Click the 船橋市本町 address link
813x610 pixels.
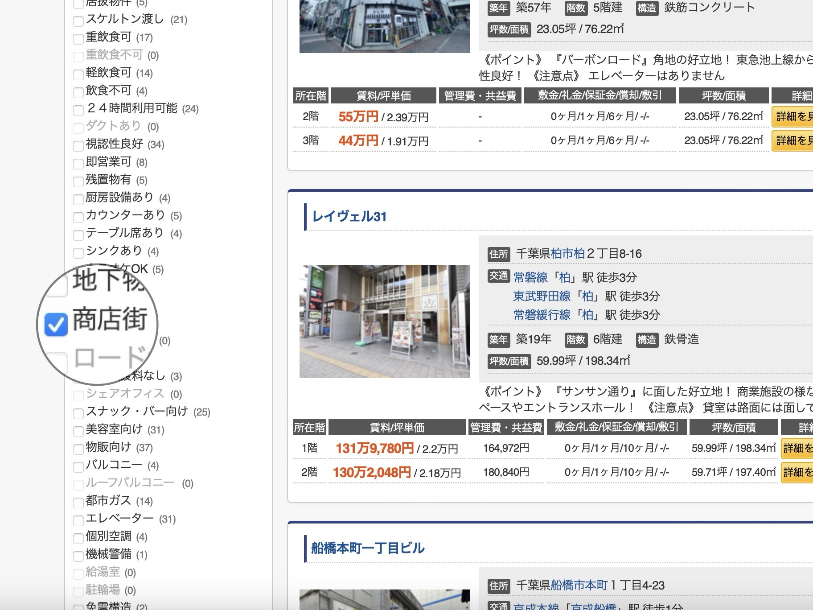coord(579,585)
